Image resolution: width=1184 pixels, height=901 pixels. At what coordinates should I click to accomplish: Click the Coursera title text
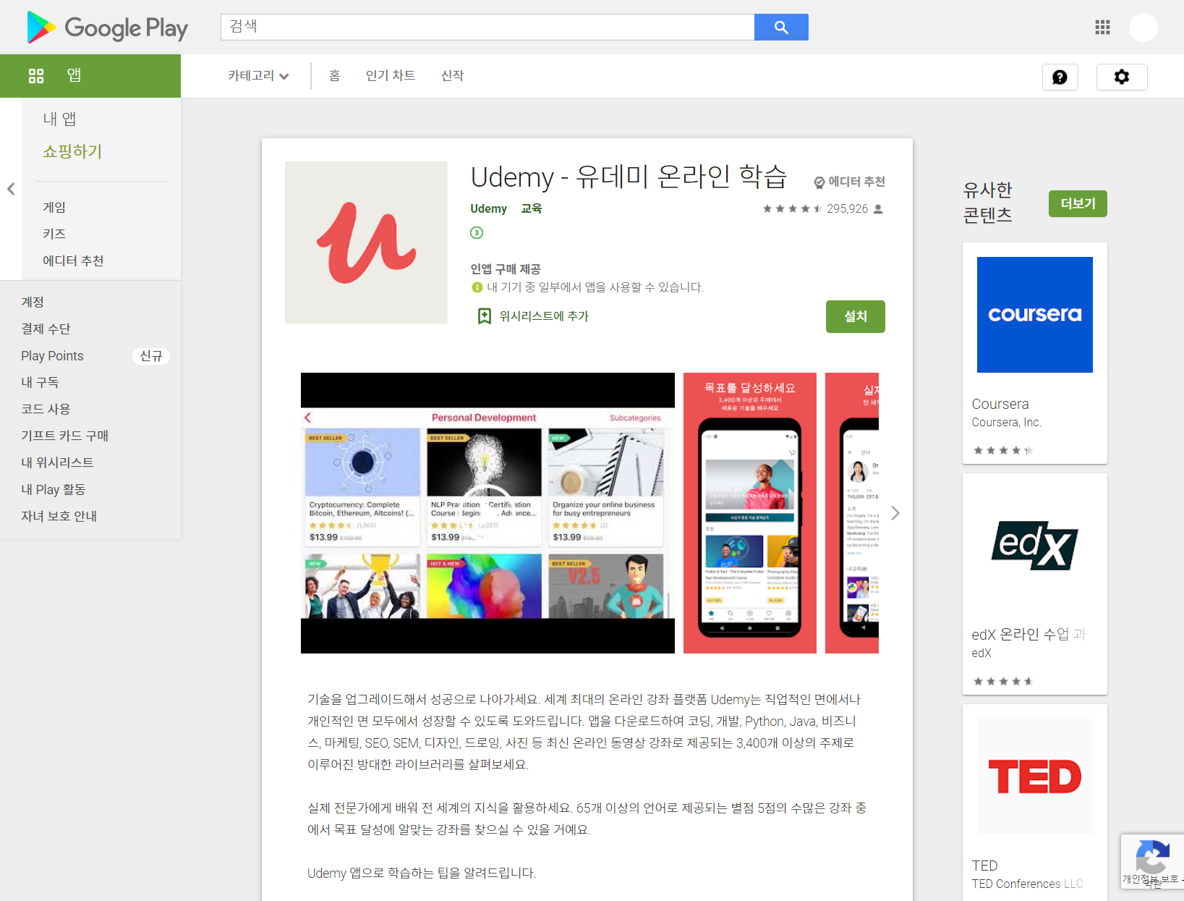[x=1000, y=404]
